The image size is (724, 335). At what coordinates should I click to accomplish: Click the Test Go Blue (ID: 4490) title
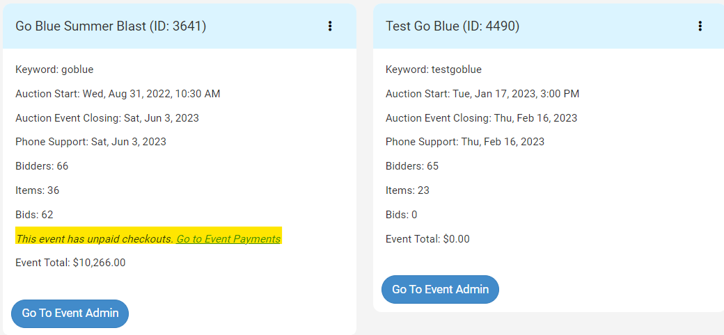pyautogui.click(x=452, y=26)
